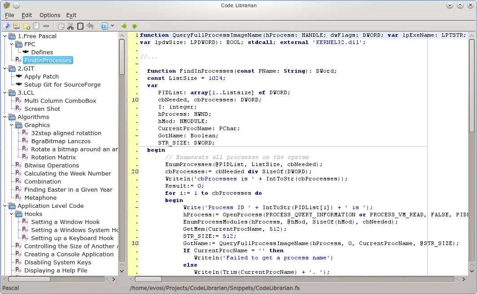Open the Metaphone snippet

pos(40,198)
